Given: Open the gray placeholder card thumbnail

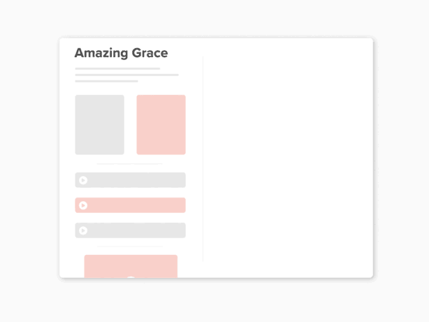Looking at the screenshot, I should tap(100, 125).
